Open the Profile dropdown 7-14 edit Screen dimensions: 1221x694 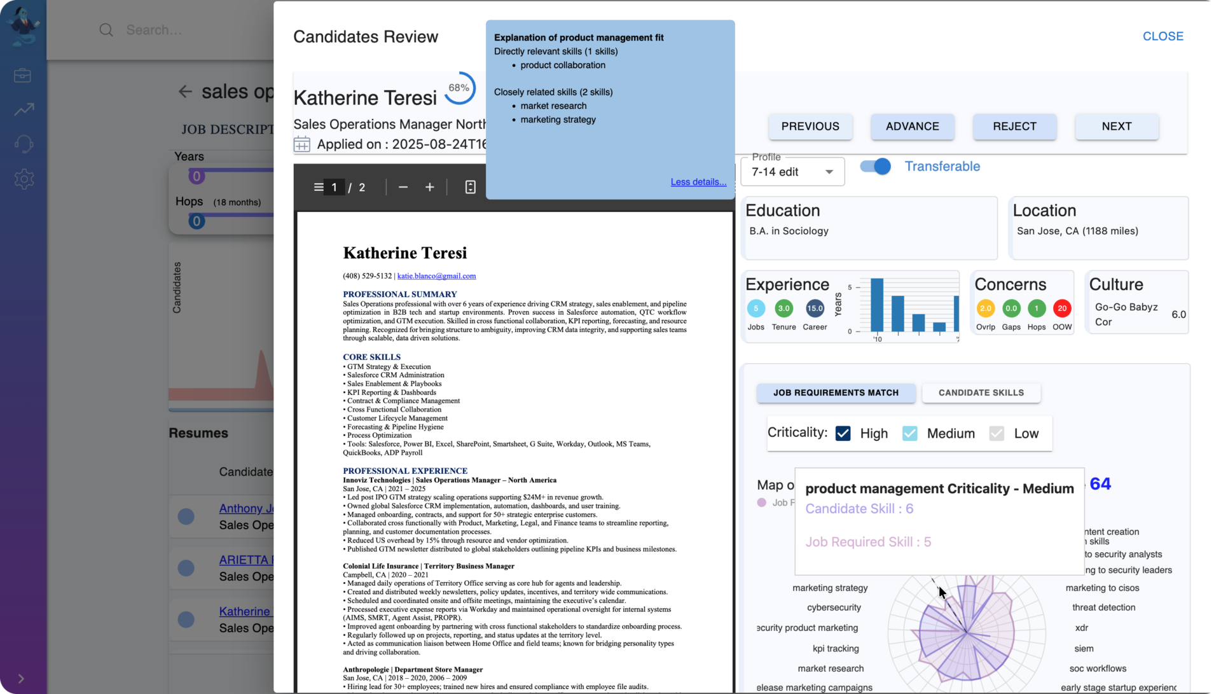792,172
